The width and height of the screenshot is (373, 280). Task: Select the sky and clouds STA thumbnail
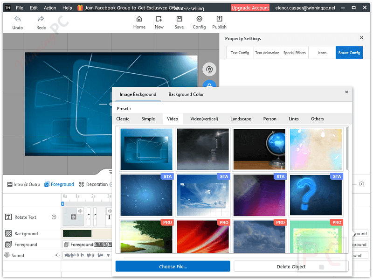(x=203, y=195)
